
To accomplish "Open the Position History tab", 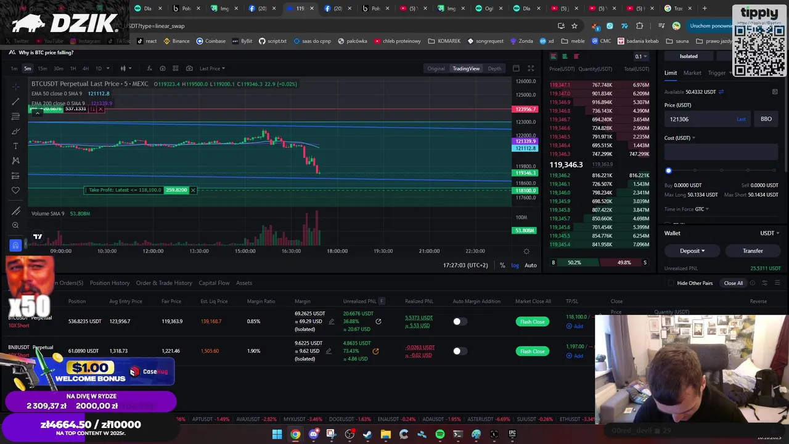I will (110, 283).
